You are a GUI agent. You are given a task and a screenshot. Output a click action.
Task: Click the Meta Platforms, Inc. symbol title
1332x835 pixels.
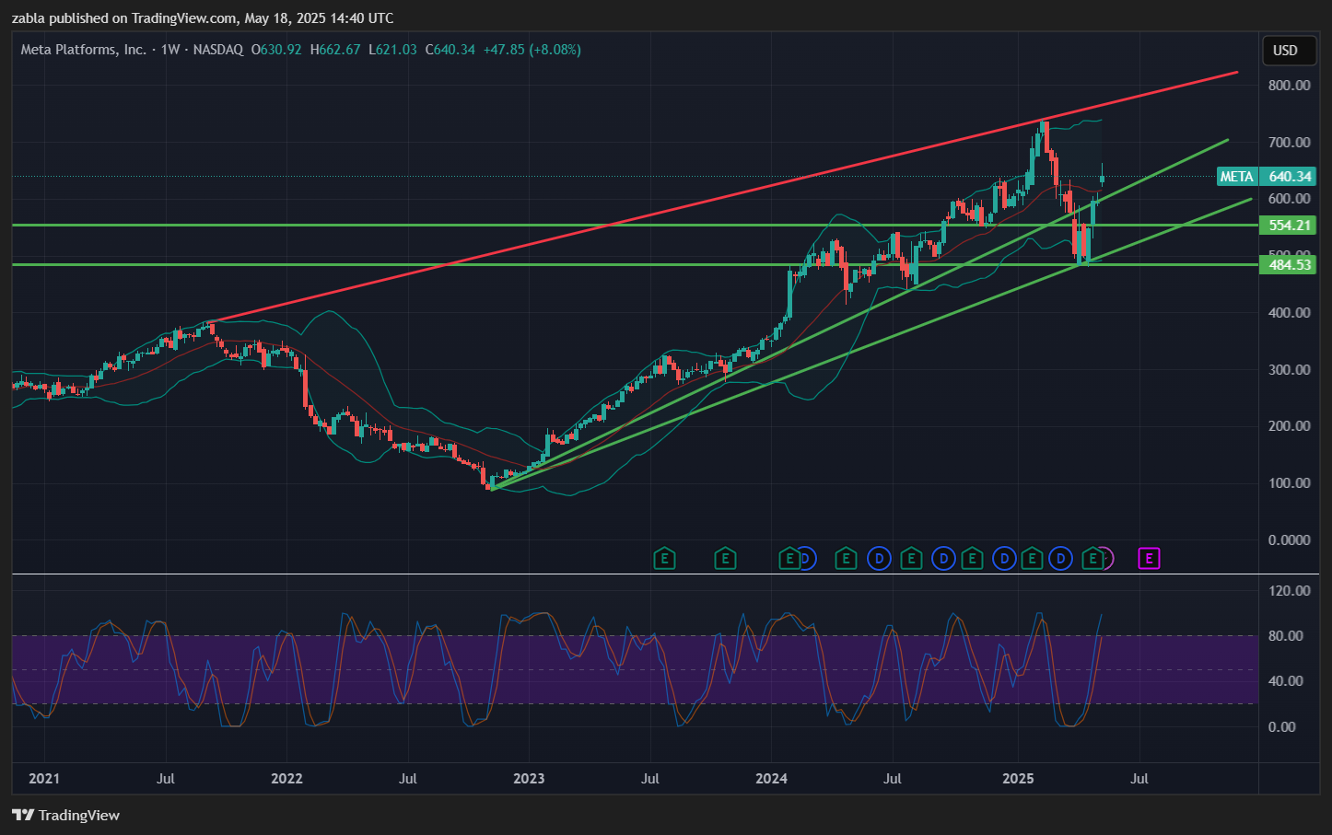(x=83, y=50)
